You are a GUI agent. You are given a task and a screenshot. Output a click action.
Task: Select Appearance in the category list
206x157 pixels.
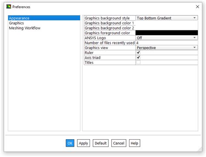(x=44, y=18)
